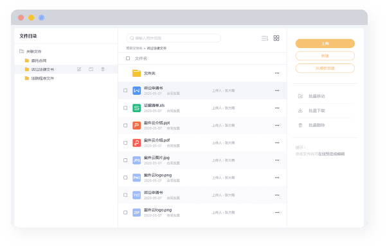Check the box for 证据清单.xls
This screenshot has height=248, width=387.
point(125,108)
